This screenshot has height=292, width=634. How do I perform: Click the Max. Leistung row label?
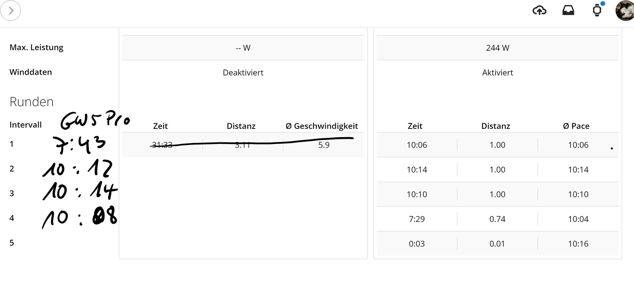pyautogui.click(x=36, y=47)
